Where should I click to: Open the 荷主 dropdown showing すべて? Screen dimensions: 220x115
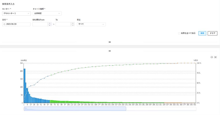(x=91, y=24)
